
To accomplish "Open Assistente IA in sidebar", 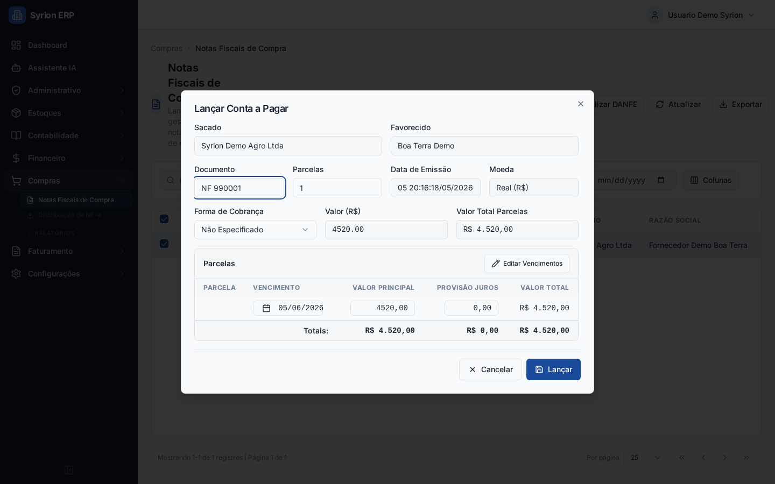I will tap(69, 68).
